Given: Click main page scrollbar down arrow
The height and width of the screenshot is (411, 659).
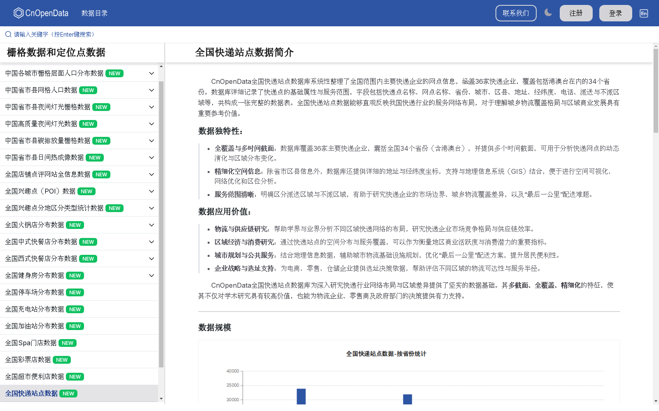Looking at the screenshot, I should (x=656, y=401).
